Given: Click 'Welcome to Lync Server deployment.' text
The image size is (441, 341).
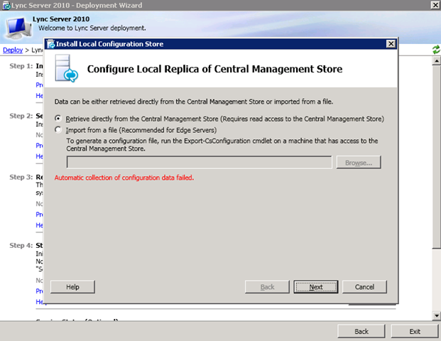Looking at the screenshot, I should [x=92, y=28].
